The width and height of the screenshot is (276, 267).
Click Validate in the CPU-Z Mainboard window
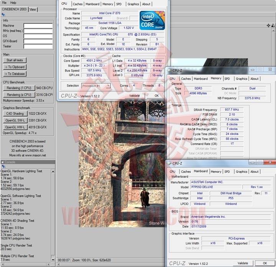[x=243, y=263]
